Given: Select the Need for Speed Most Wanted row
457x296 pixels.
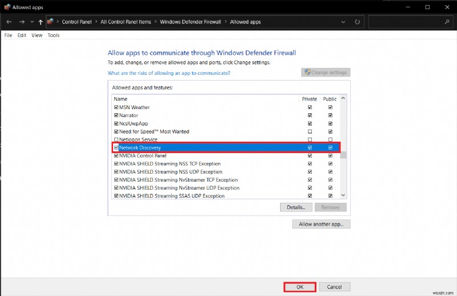Looking at the screenshot, I should coord(226,131).
